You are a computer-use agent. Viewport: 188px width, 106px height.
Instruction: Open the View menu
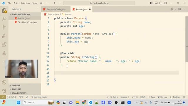(x=35, y=3)
